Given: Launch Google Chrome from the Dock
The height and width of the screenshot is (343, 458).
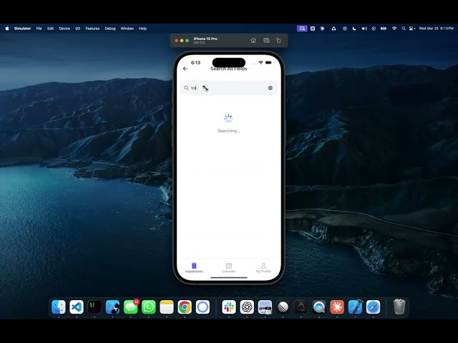Looking at the screenshot, I should coord(185,307).
